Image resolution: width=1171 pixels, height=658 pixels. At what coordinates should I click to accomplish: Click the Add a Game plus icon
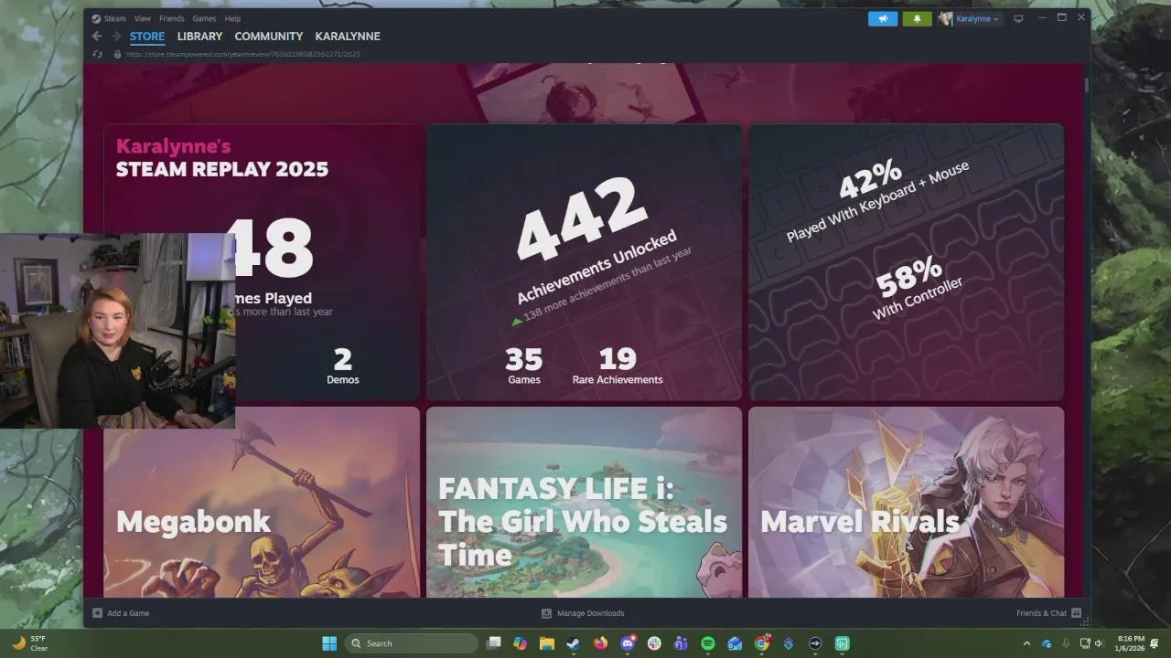[97, 613]
